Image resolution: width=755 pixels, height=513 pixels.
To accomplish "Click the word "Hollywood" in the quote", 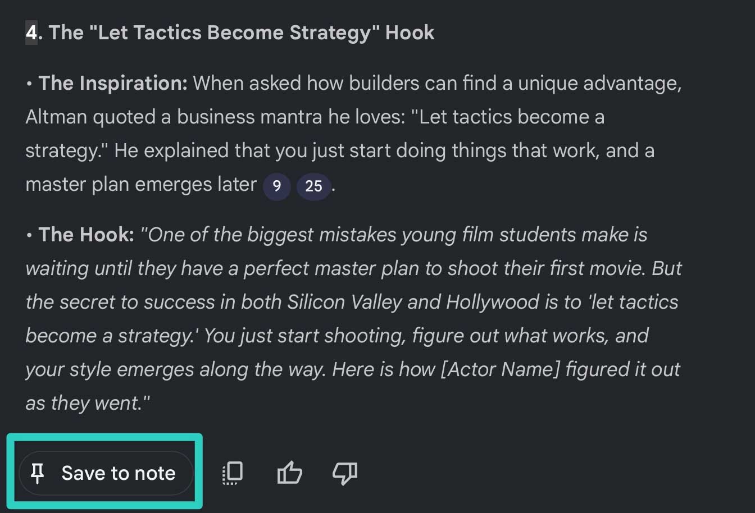I will tap(493, 302).
